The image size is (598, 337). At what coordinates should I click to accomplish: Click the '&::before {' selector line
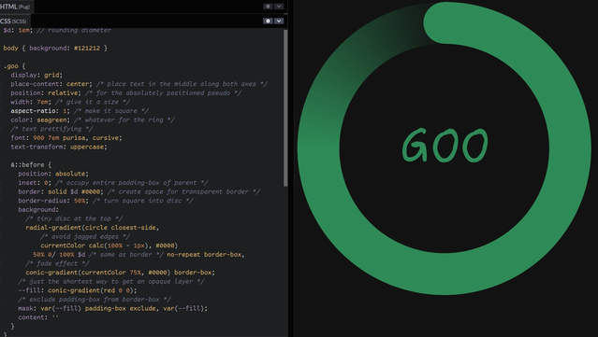[x=31, y=164]
